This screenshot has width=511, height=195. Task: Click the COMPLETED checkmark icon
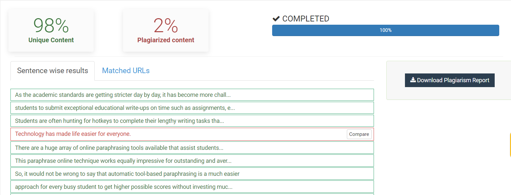[276, 19]
